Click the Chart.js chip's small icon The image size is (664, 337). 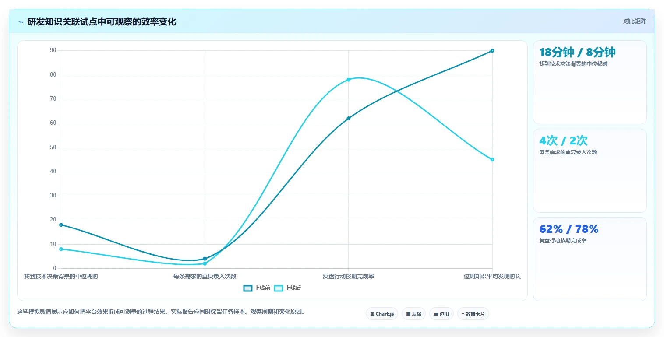(x=372, y=314)
